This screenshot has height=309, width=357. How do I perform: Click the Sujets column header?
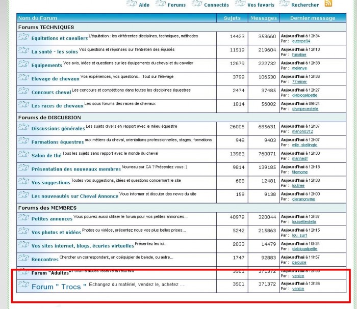click(x=232, y=18)
